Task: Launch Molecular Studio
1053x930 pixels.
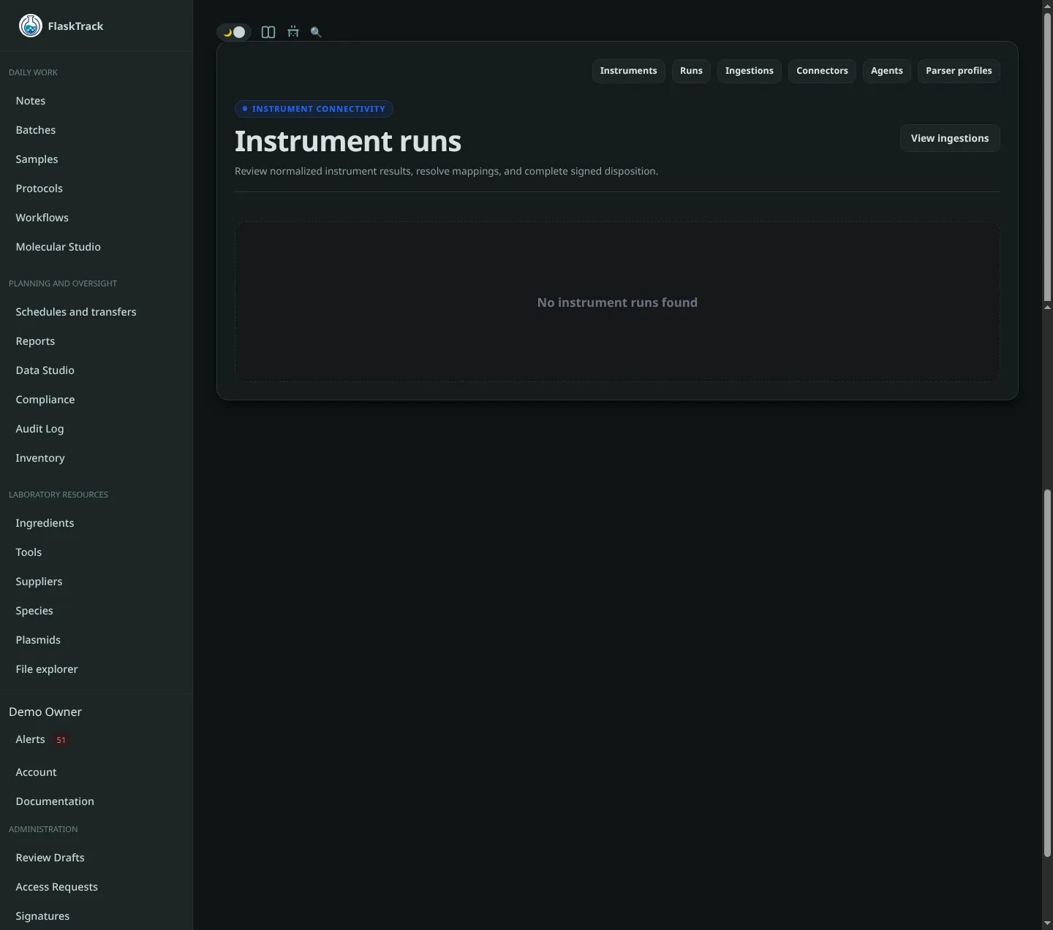Action: pos(96,247)
